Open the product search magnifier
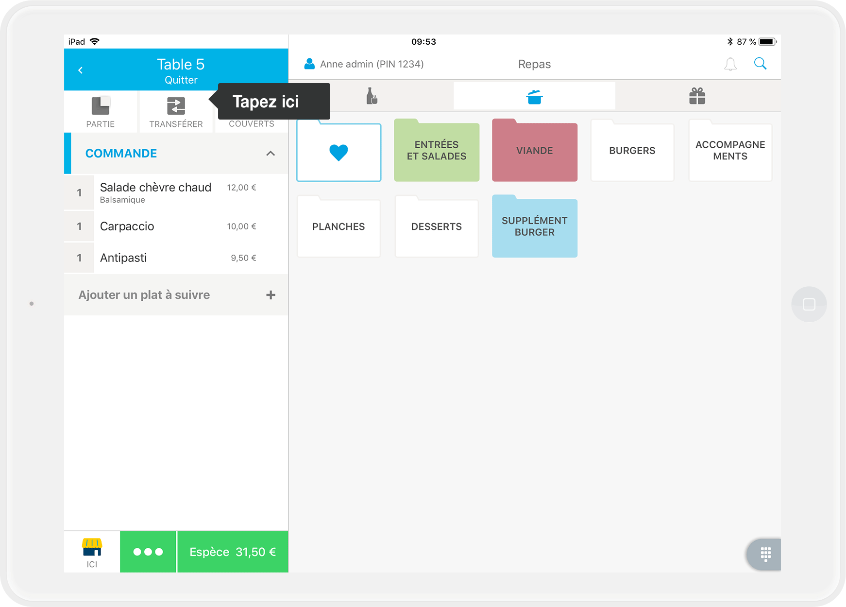Image resolution: width=846 pixels, height=607 pixels. [x=760, y=64]
